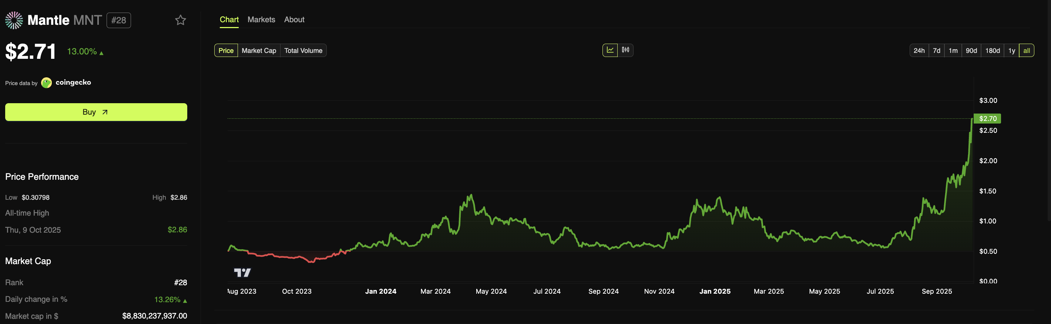Screen dimensions: 1051x324
Task: Click the $2.70 current price label
Action: pos(987,119)
